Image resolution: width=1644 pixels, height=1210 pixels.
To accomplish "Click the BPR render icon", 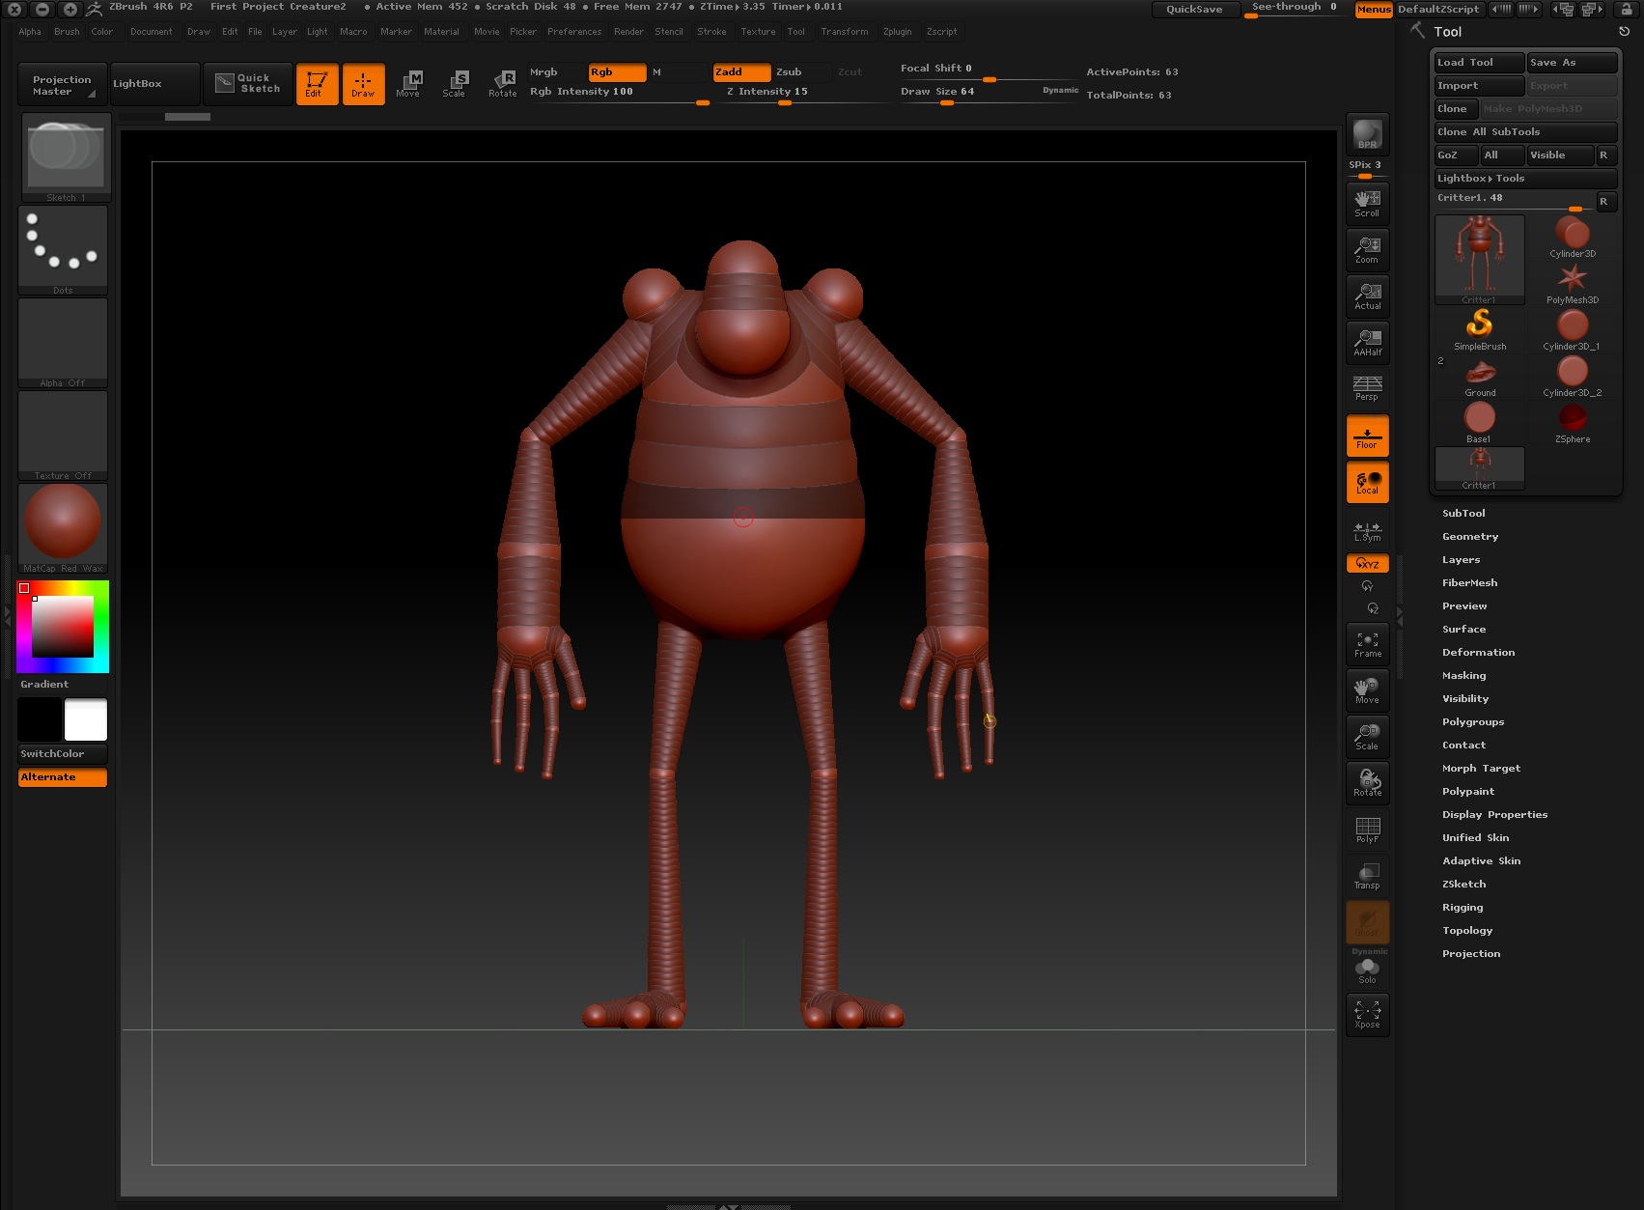I will 1367,134.
